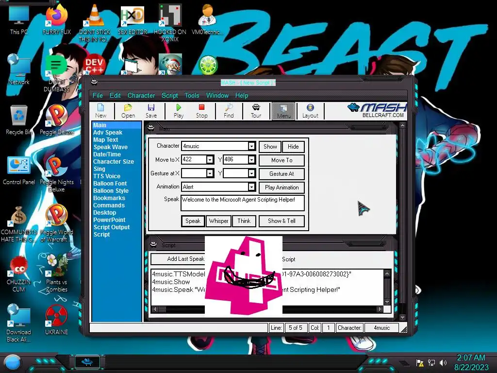
Task: Open the Help menu
Action: 242,96
